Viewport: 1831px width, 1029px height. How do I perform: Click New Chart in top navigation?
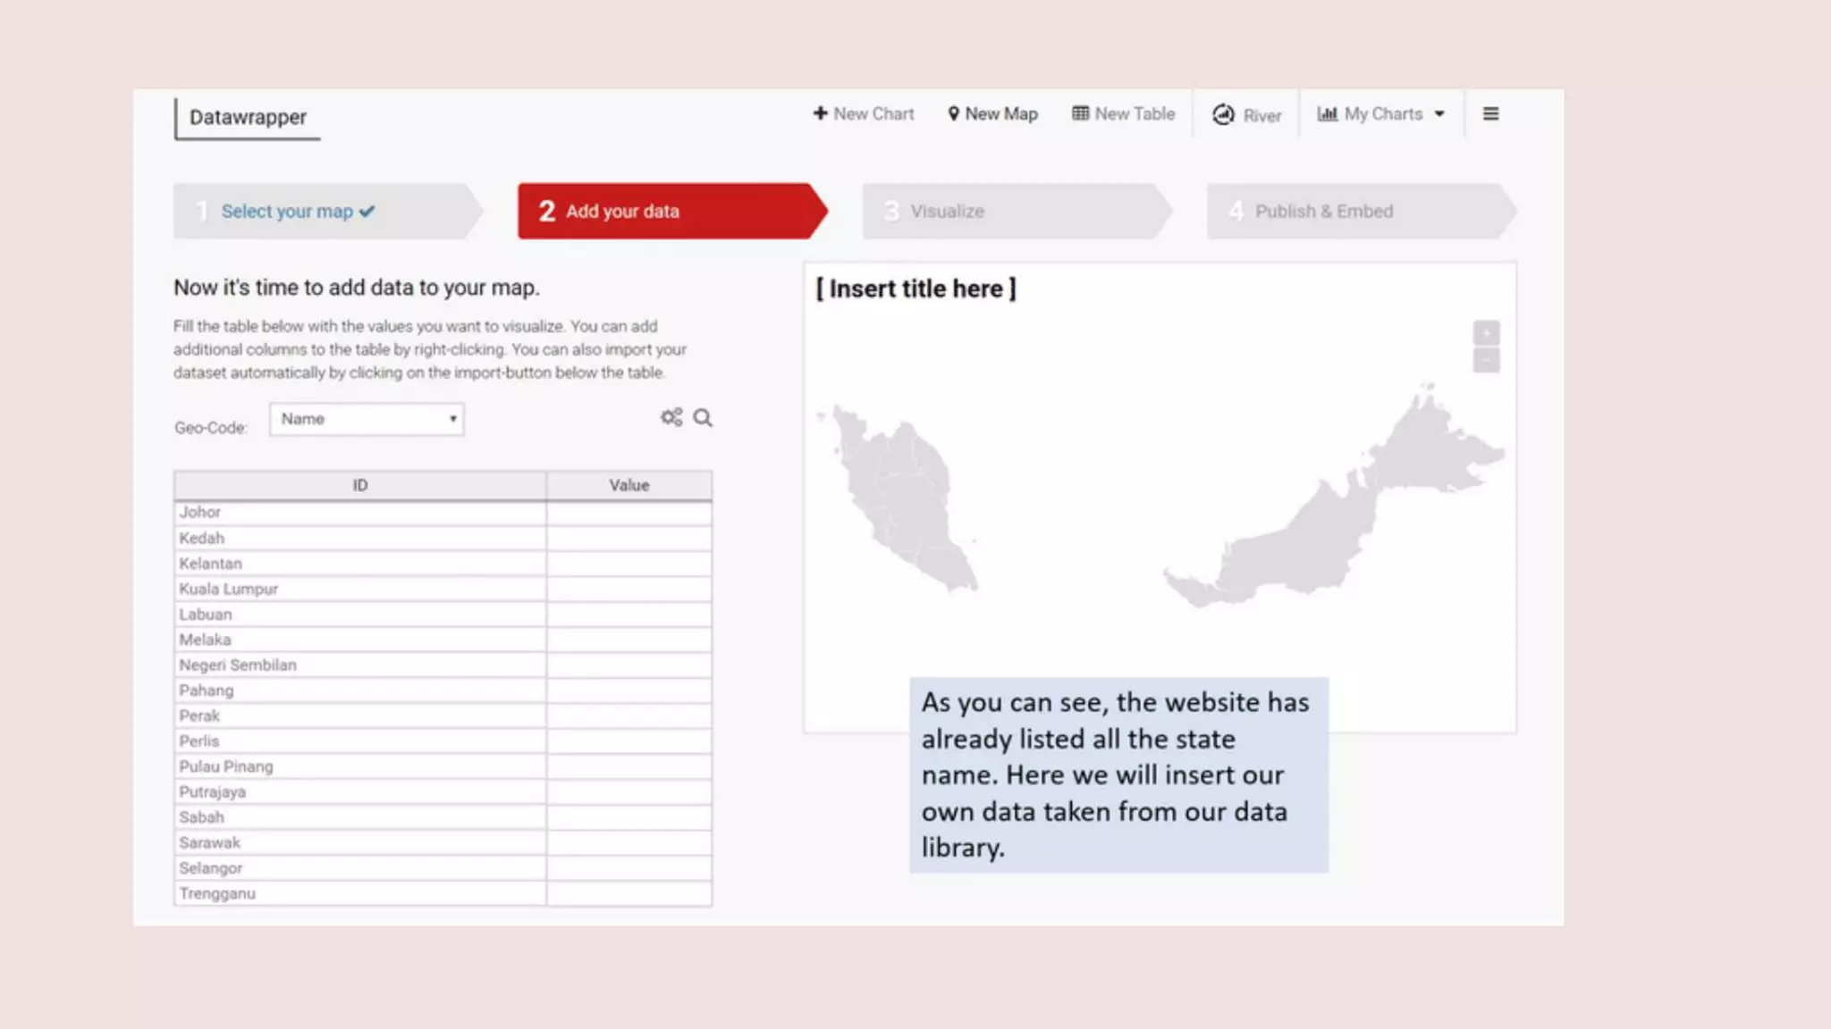click(864, 113)
